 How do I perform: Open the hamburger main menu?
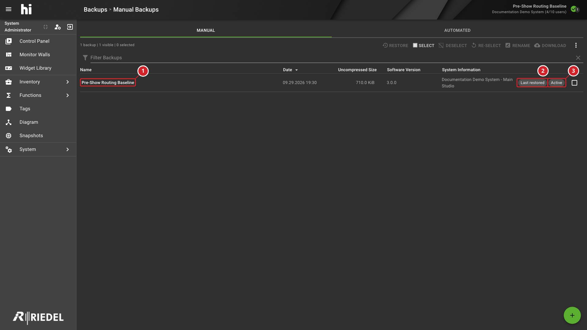(9, 9)
